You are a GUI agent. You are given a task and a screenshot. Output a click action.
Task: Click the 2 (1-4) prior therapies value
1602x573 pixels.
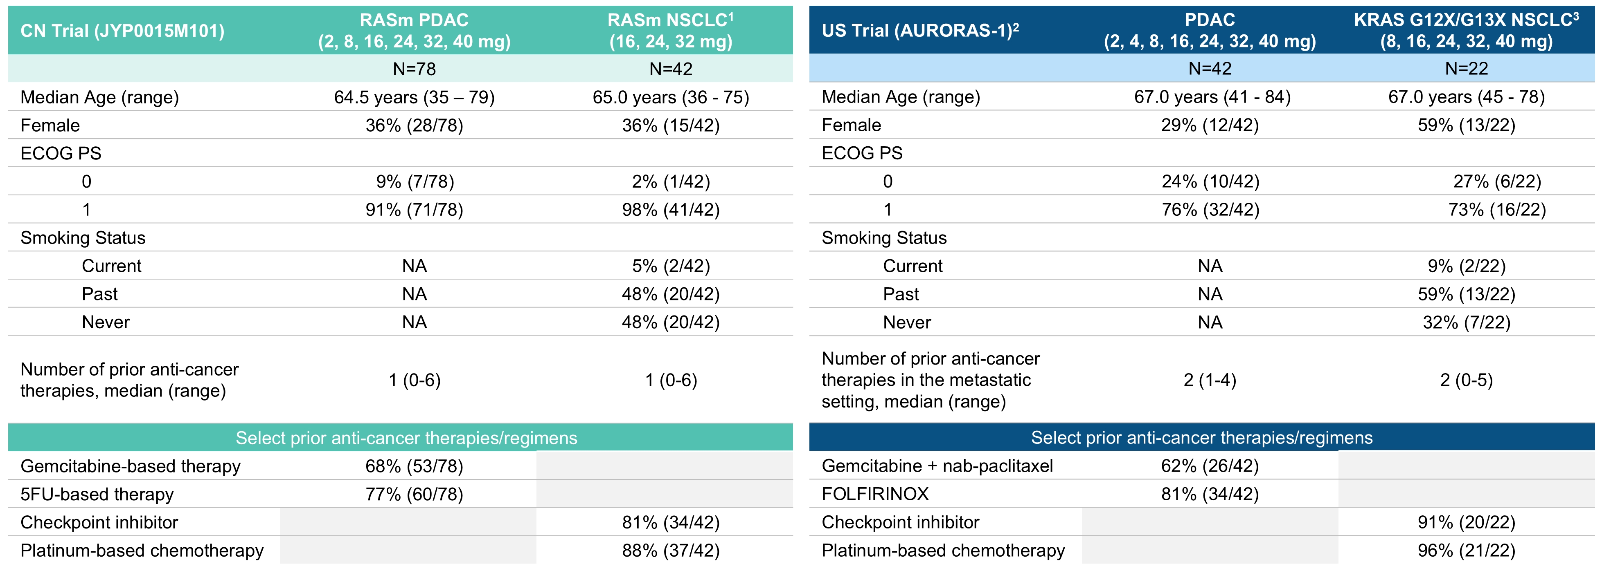(x=1210, y=380)
